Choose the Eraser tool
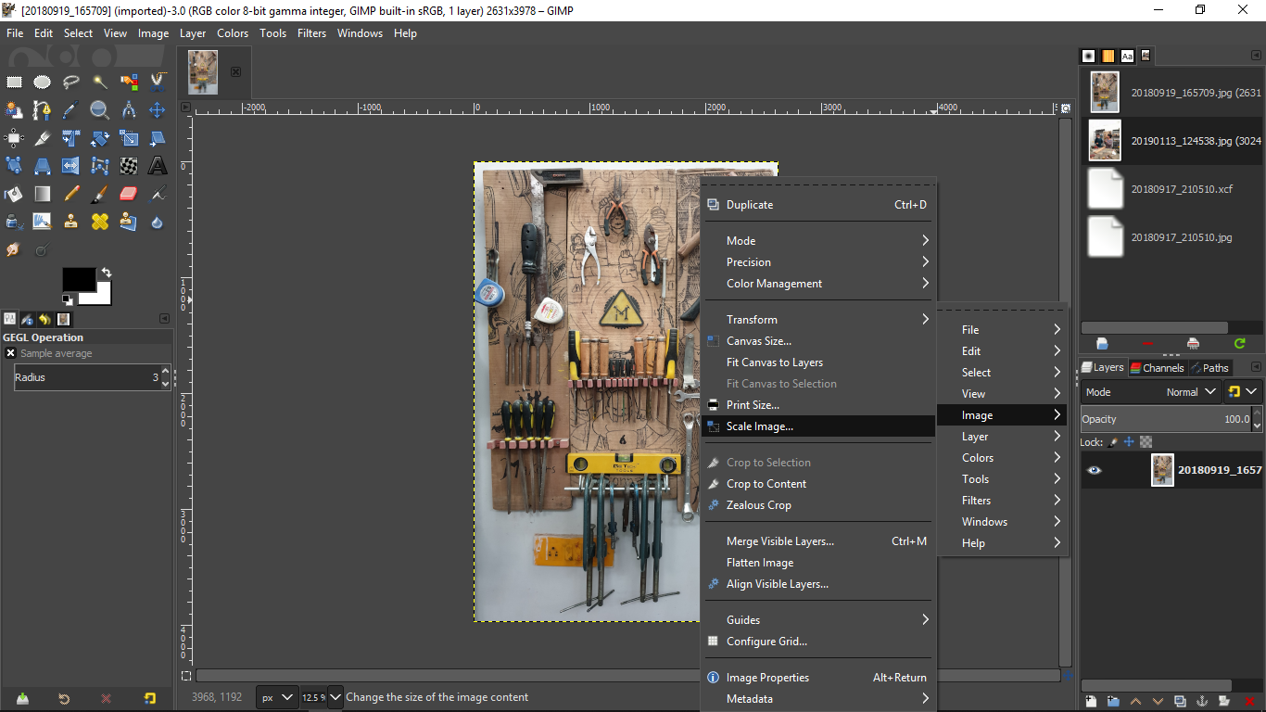Screen dimensions: 1266x712 coord(128,194)
